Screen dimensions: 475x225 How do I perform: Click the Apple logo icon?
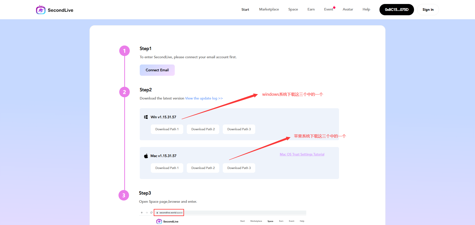pyautogui.click(x=146, y=156)
